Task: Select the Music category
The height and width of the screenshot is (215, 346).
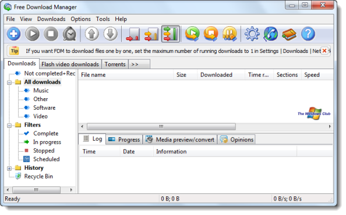Action: point(41,91)
